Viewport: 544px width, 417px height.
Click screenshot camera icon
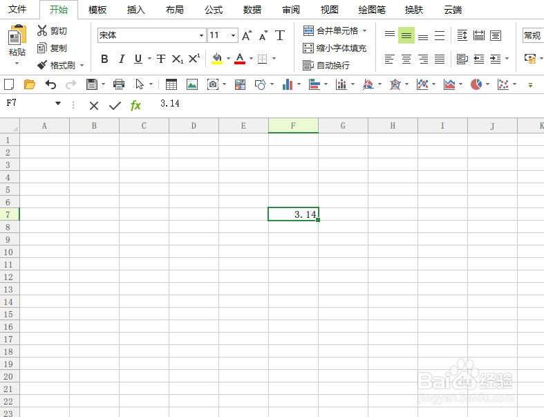(213, 84)
